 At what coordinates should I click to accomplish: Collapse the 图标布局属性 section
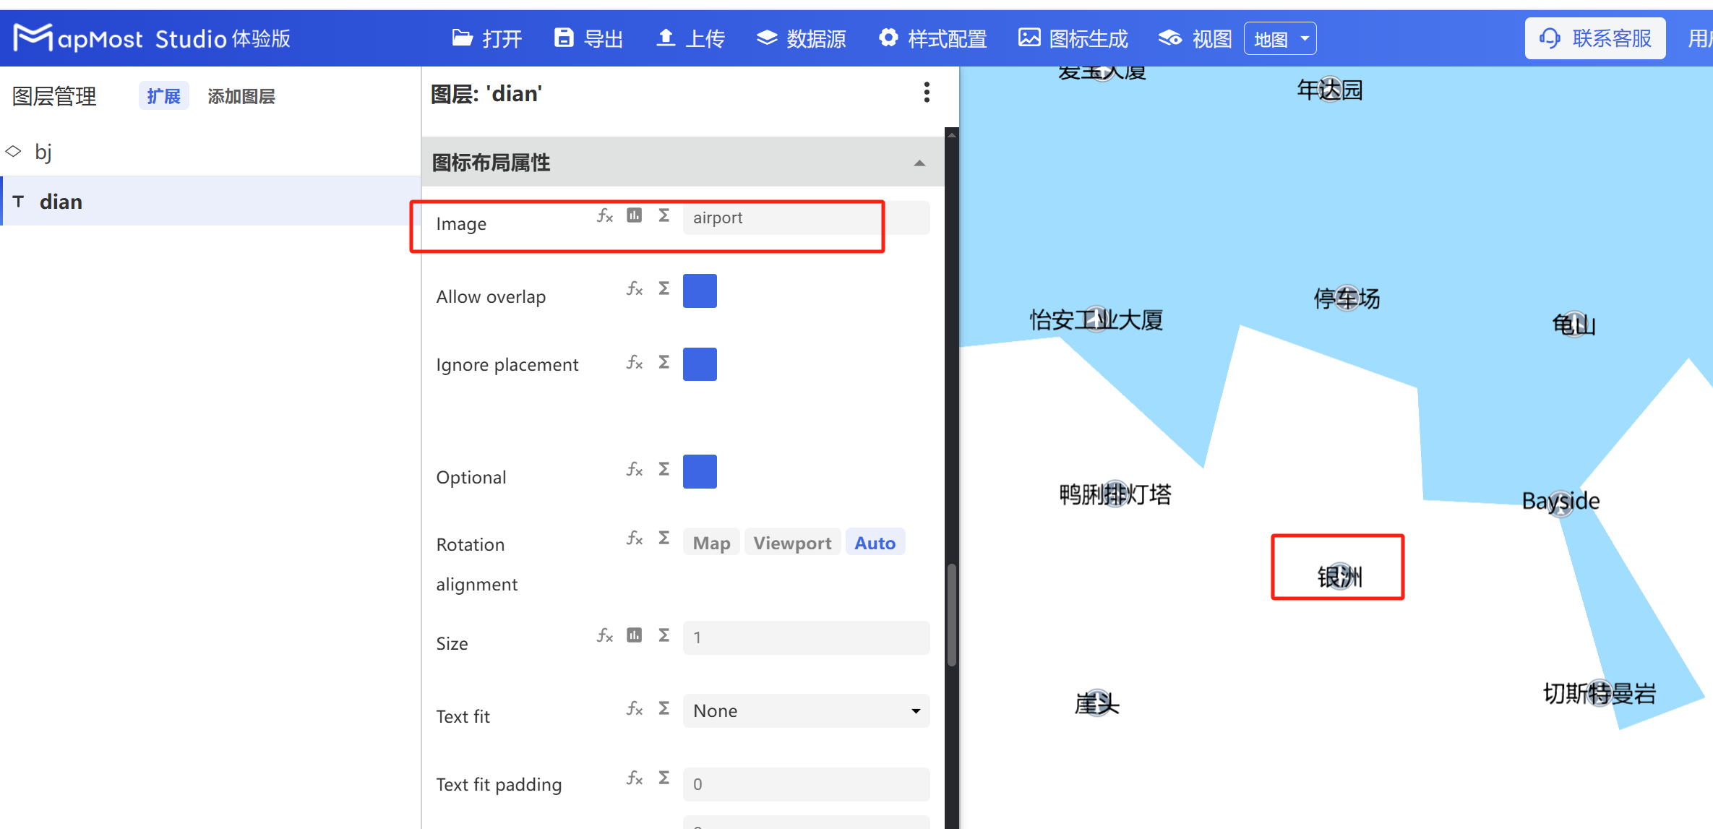[919, 162]
